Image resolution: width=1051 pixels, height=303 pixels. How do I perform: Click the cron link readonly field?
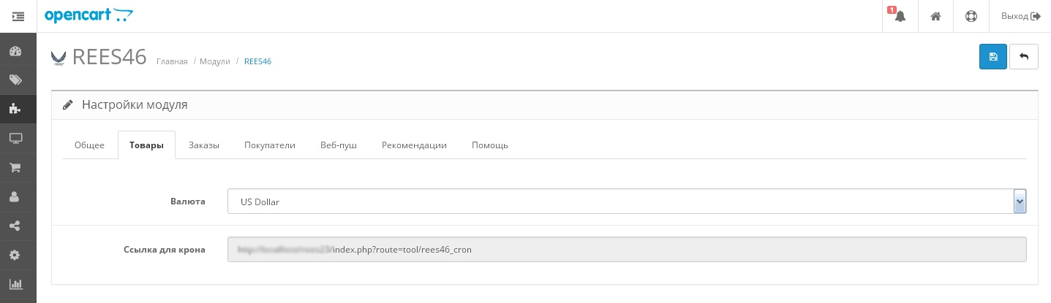(x=627, y=249)
